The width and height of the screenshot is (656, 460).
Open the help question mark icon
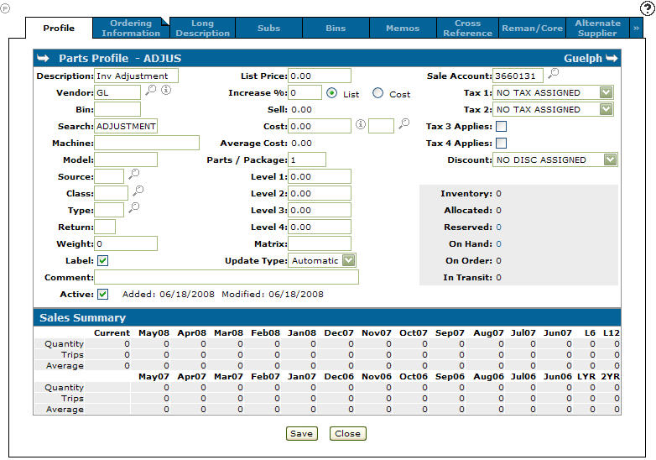[x=647, y=8]
